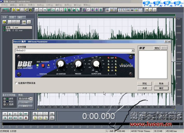
Task: Switch to the 效果 tab in left panel
Action: (x=12, y=17)
